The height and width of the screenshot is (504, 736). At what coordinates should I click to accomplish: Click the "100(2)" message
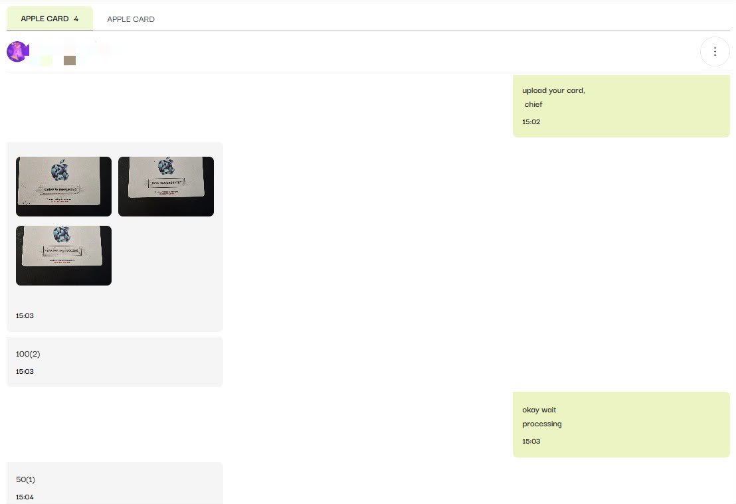pyautogui.click(x=114, y=362)
